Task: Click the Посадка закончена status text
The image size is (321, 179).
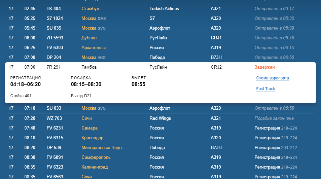Action: [274, 118]
